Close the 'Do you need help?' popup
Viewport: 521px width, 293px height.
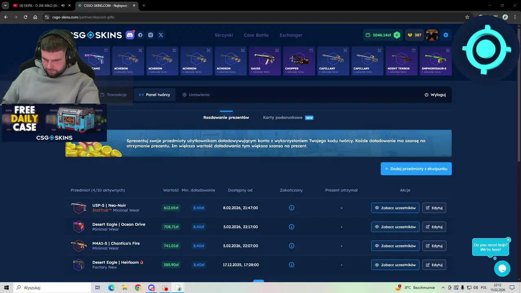click(x=508, y=240)
